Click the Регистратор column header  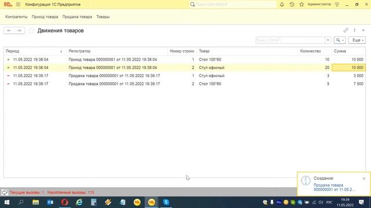click(117, 51)
